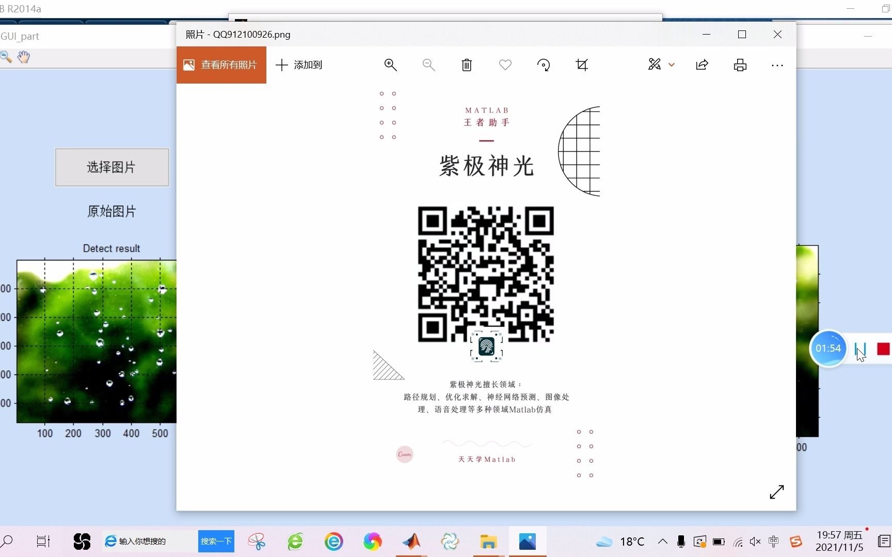This screenshot has height=557, width=892.
Task: Click the 搜索一下 button on the taskbar
Action: [x=216, y=542]
